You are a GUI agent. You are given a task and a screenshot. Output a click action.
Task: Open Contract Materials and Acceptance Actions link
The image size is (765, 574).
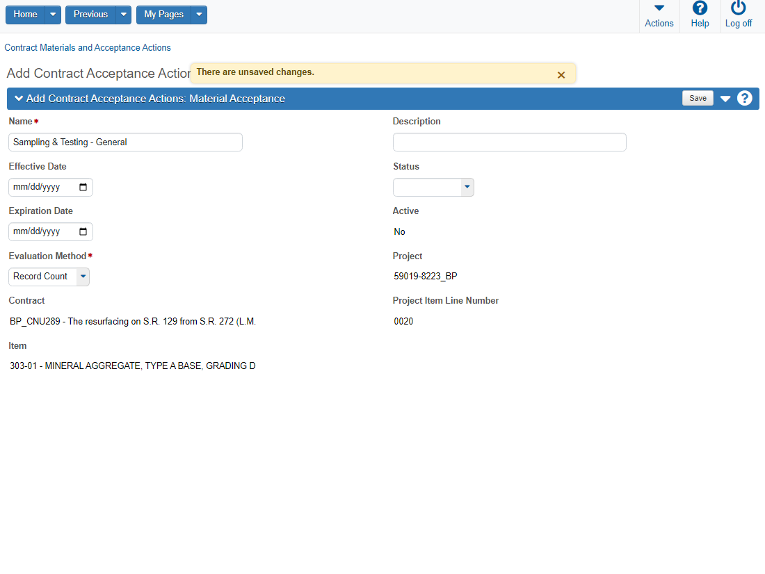pyautogui.click(x=88, y=48)
